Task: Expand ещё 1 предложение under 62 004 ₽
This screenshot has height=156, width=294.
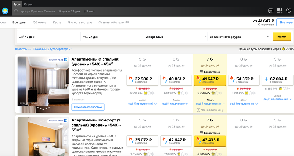Action: (x=277, y=99)
